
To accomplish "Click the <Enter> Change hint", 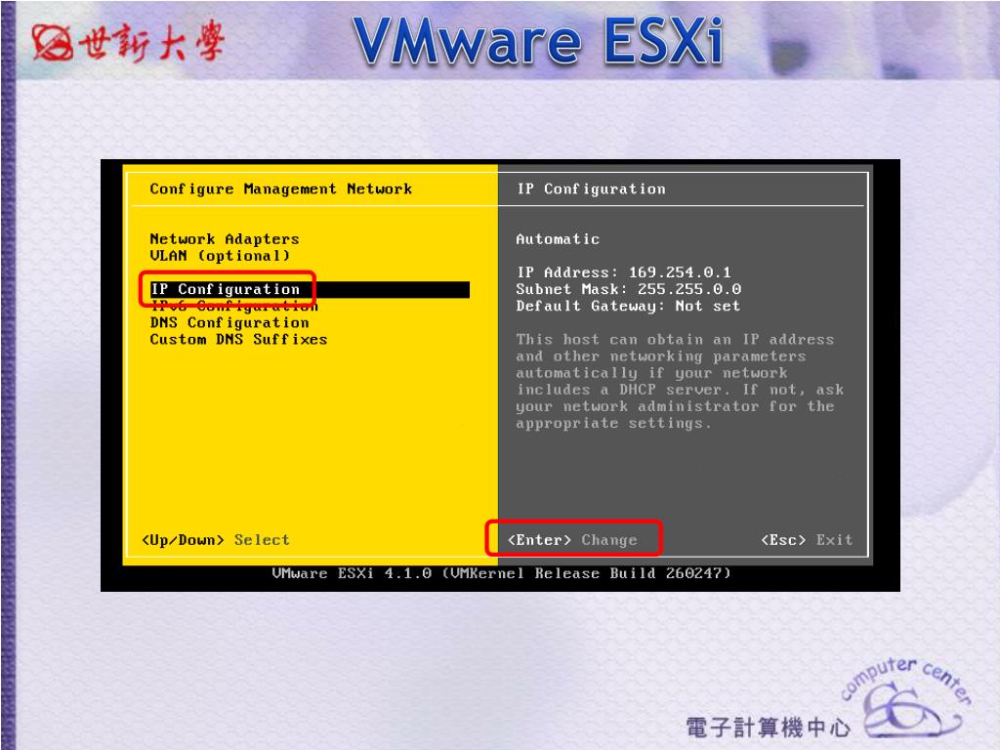I will pyautogui.click(x=572, y=540).
